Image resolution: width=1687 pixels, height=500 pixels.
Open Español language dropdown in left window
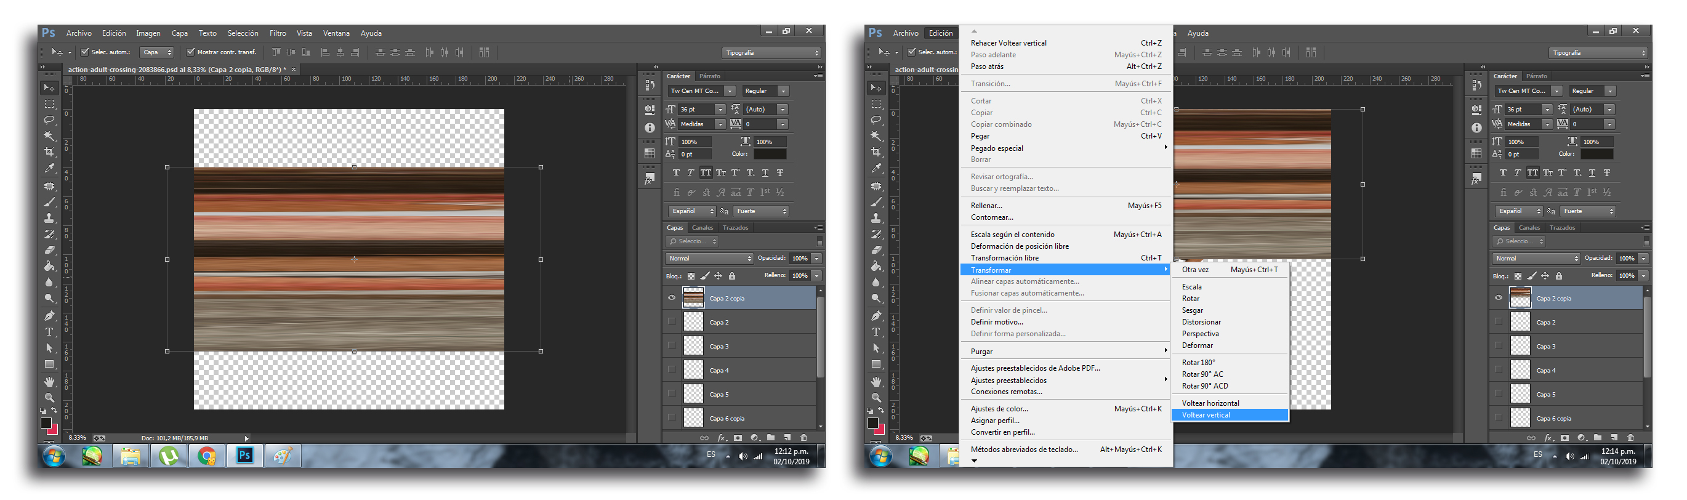click(x=692, y=211)
